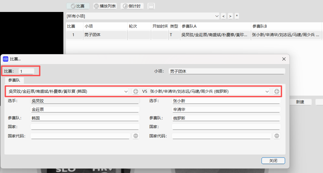Switch to the 参赛队 tab

click(14, 80)
